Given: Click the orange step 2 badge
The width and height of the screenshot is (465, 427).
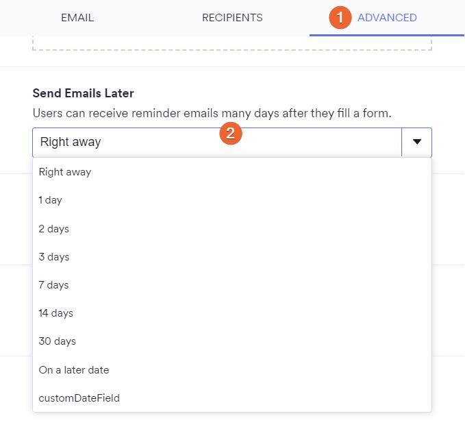Looking at the screenshot, I should coord(231,134).
